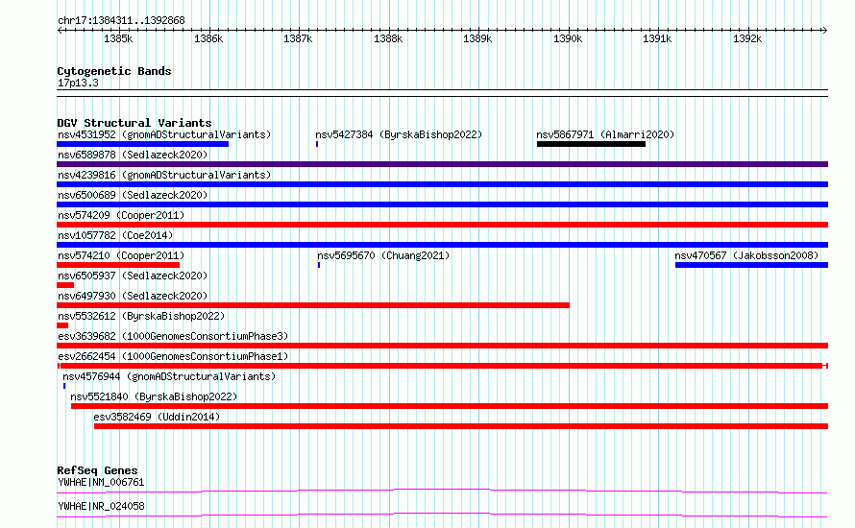Screen dimensions: 855x528
Task: Open esv3582469 (Uddin2014) label
Action: tap(157, 417)
